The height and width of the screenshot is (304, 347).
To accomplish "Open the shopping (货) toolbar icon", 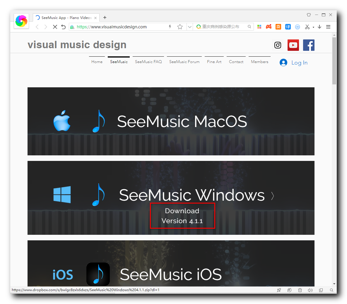I will tap(278, 27).
